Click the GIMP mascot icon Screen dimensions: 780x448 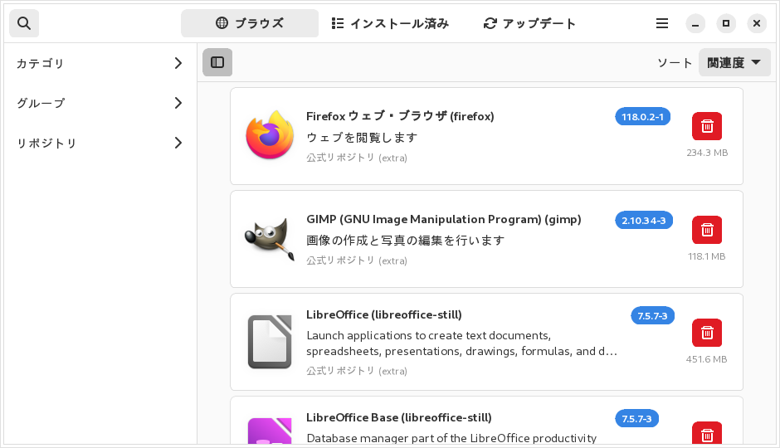270,239
